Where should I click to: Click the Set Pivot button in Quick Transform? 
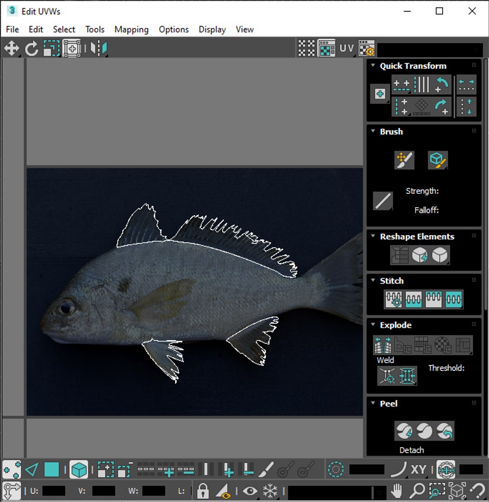coord(380,94)
